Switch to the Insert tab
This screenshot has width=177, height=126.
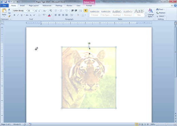tap(22, 5)
